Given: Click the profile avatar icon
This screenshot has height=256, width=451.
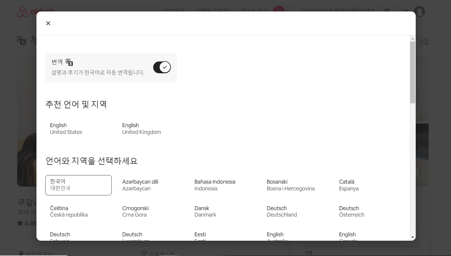Looking at the screenshot, I should 420,12.
